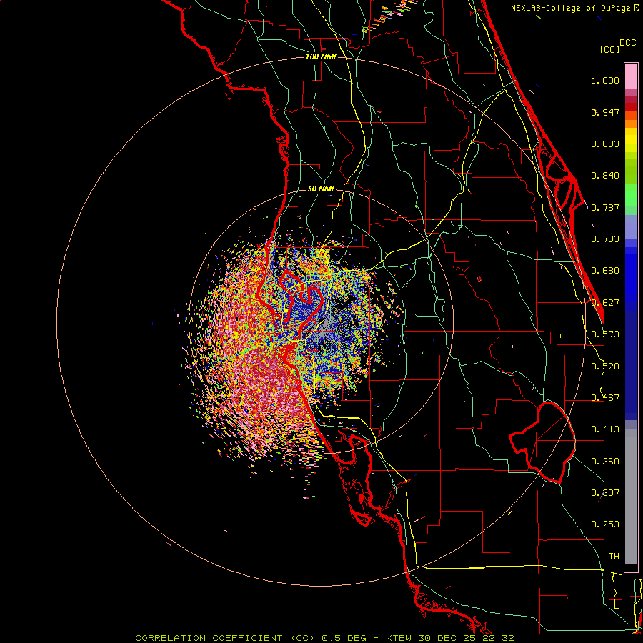Viewport: 643px width, 643px height.
Task: Click the 0.520 color scale value
Action: [605, 367]
